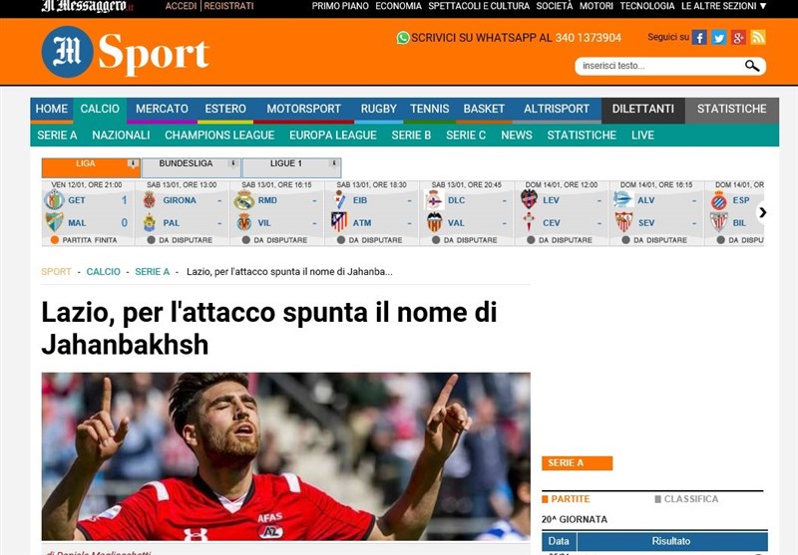Open the Champions League submenu
The width and height of the screenshot is (798, 555).
(x=219, y=136)
